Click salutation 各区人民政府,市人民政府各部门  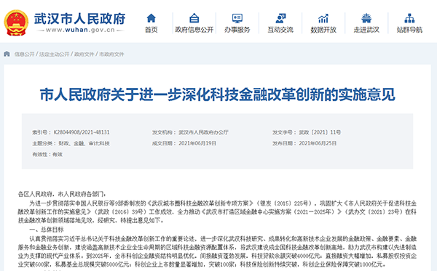[x=62, y=194]
